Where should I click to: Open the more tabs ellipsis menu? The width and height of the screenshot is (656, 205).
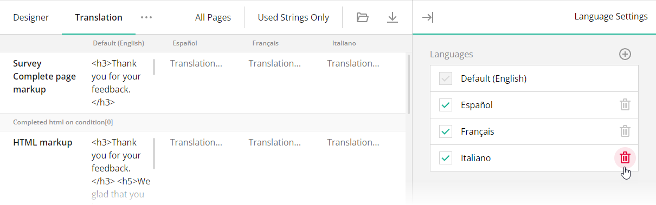[x=146, y=17]
